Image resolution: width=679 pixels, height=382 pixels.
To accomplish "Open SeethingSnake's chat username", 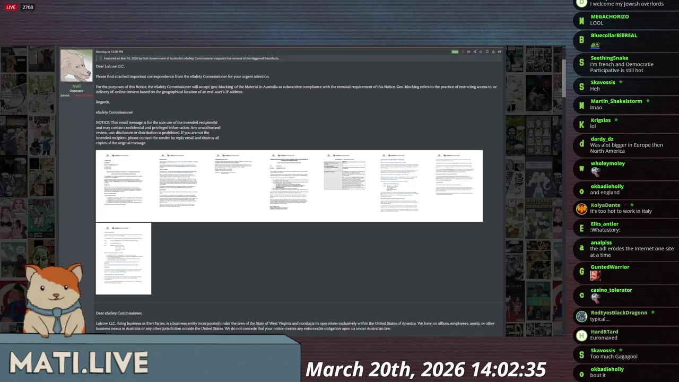I will point(610,58).
